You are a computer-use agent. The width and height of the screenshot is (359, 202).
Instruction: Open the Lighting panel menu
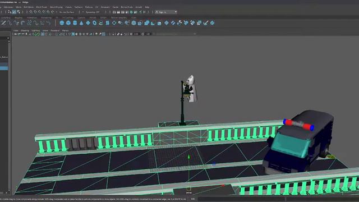tap(36, 30)
